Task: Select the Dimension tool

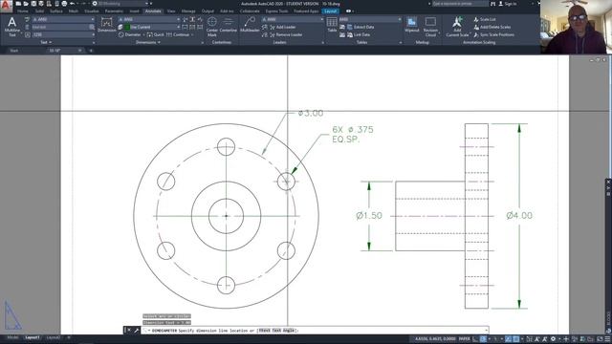Action: [x=106, y=25]
